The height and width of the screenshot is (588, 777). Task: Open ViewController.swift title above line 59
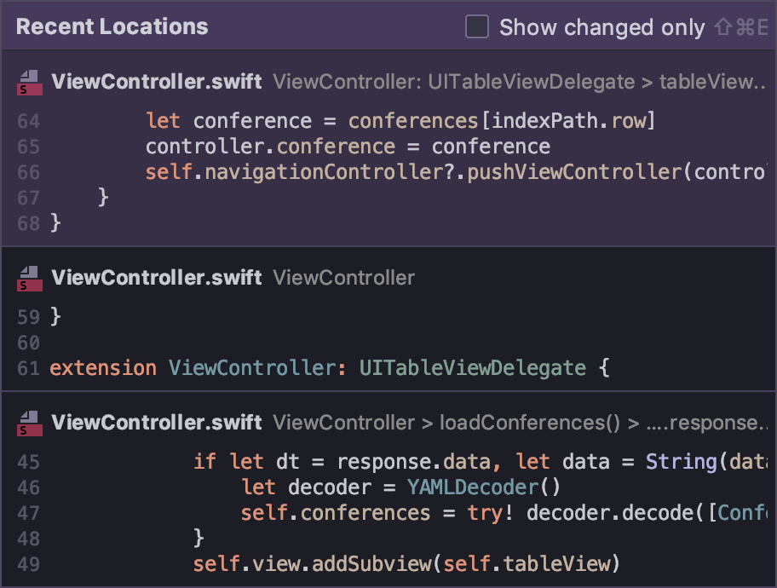[157, 278]
